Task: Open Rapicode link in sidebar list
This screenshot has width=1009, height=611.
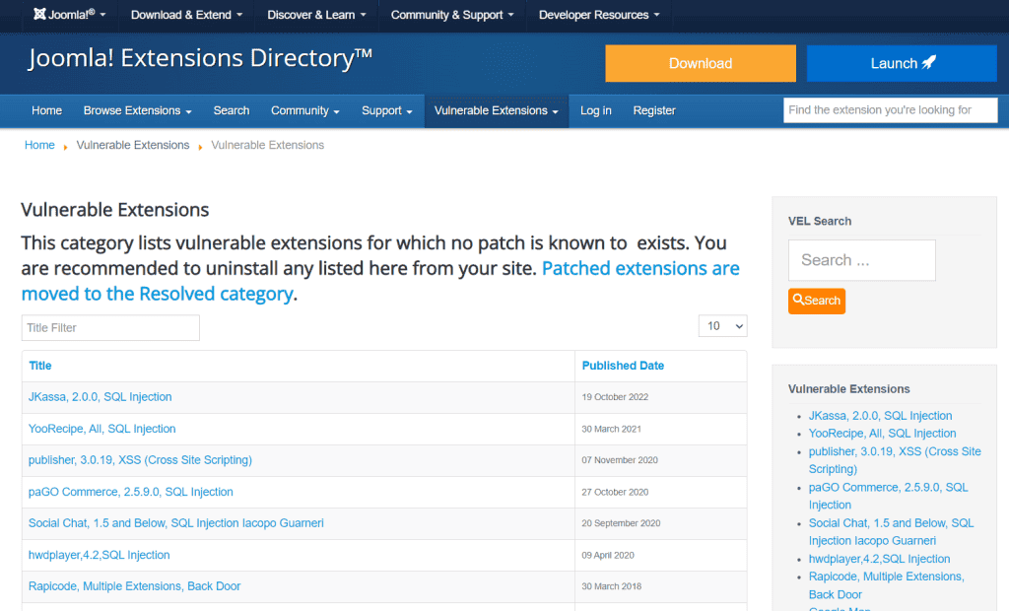Action: 886,586
